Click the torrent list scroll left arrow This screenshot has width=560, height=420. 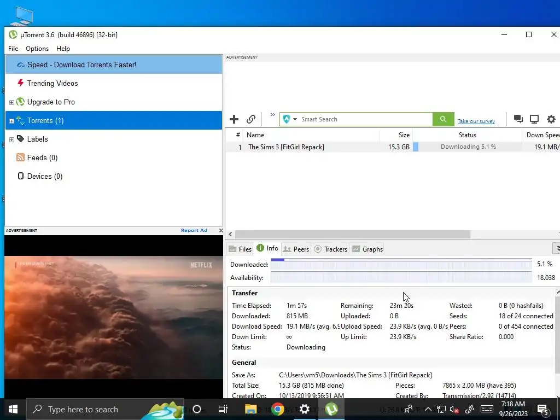(230, 234)
